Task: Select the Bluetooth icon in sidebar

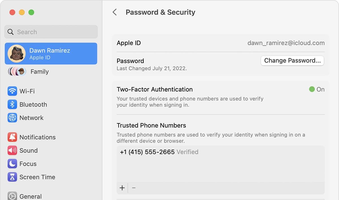Action: coord(12,105)
